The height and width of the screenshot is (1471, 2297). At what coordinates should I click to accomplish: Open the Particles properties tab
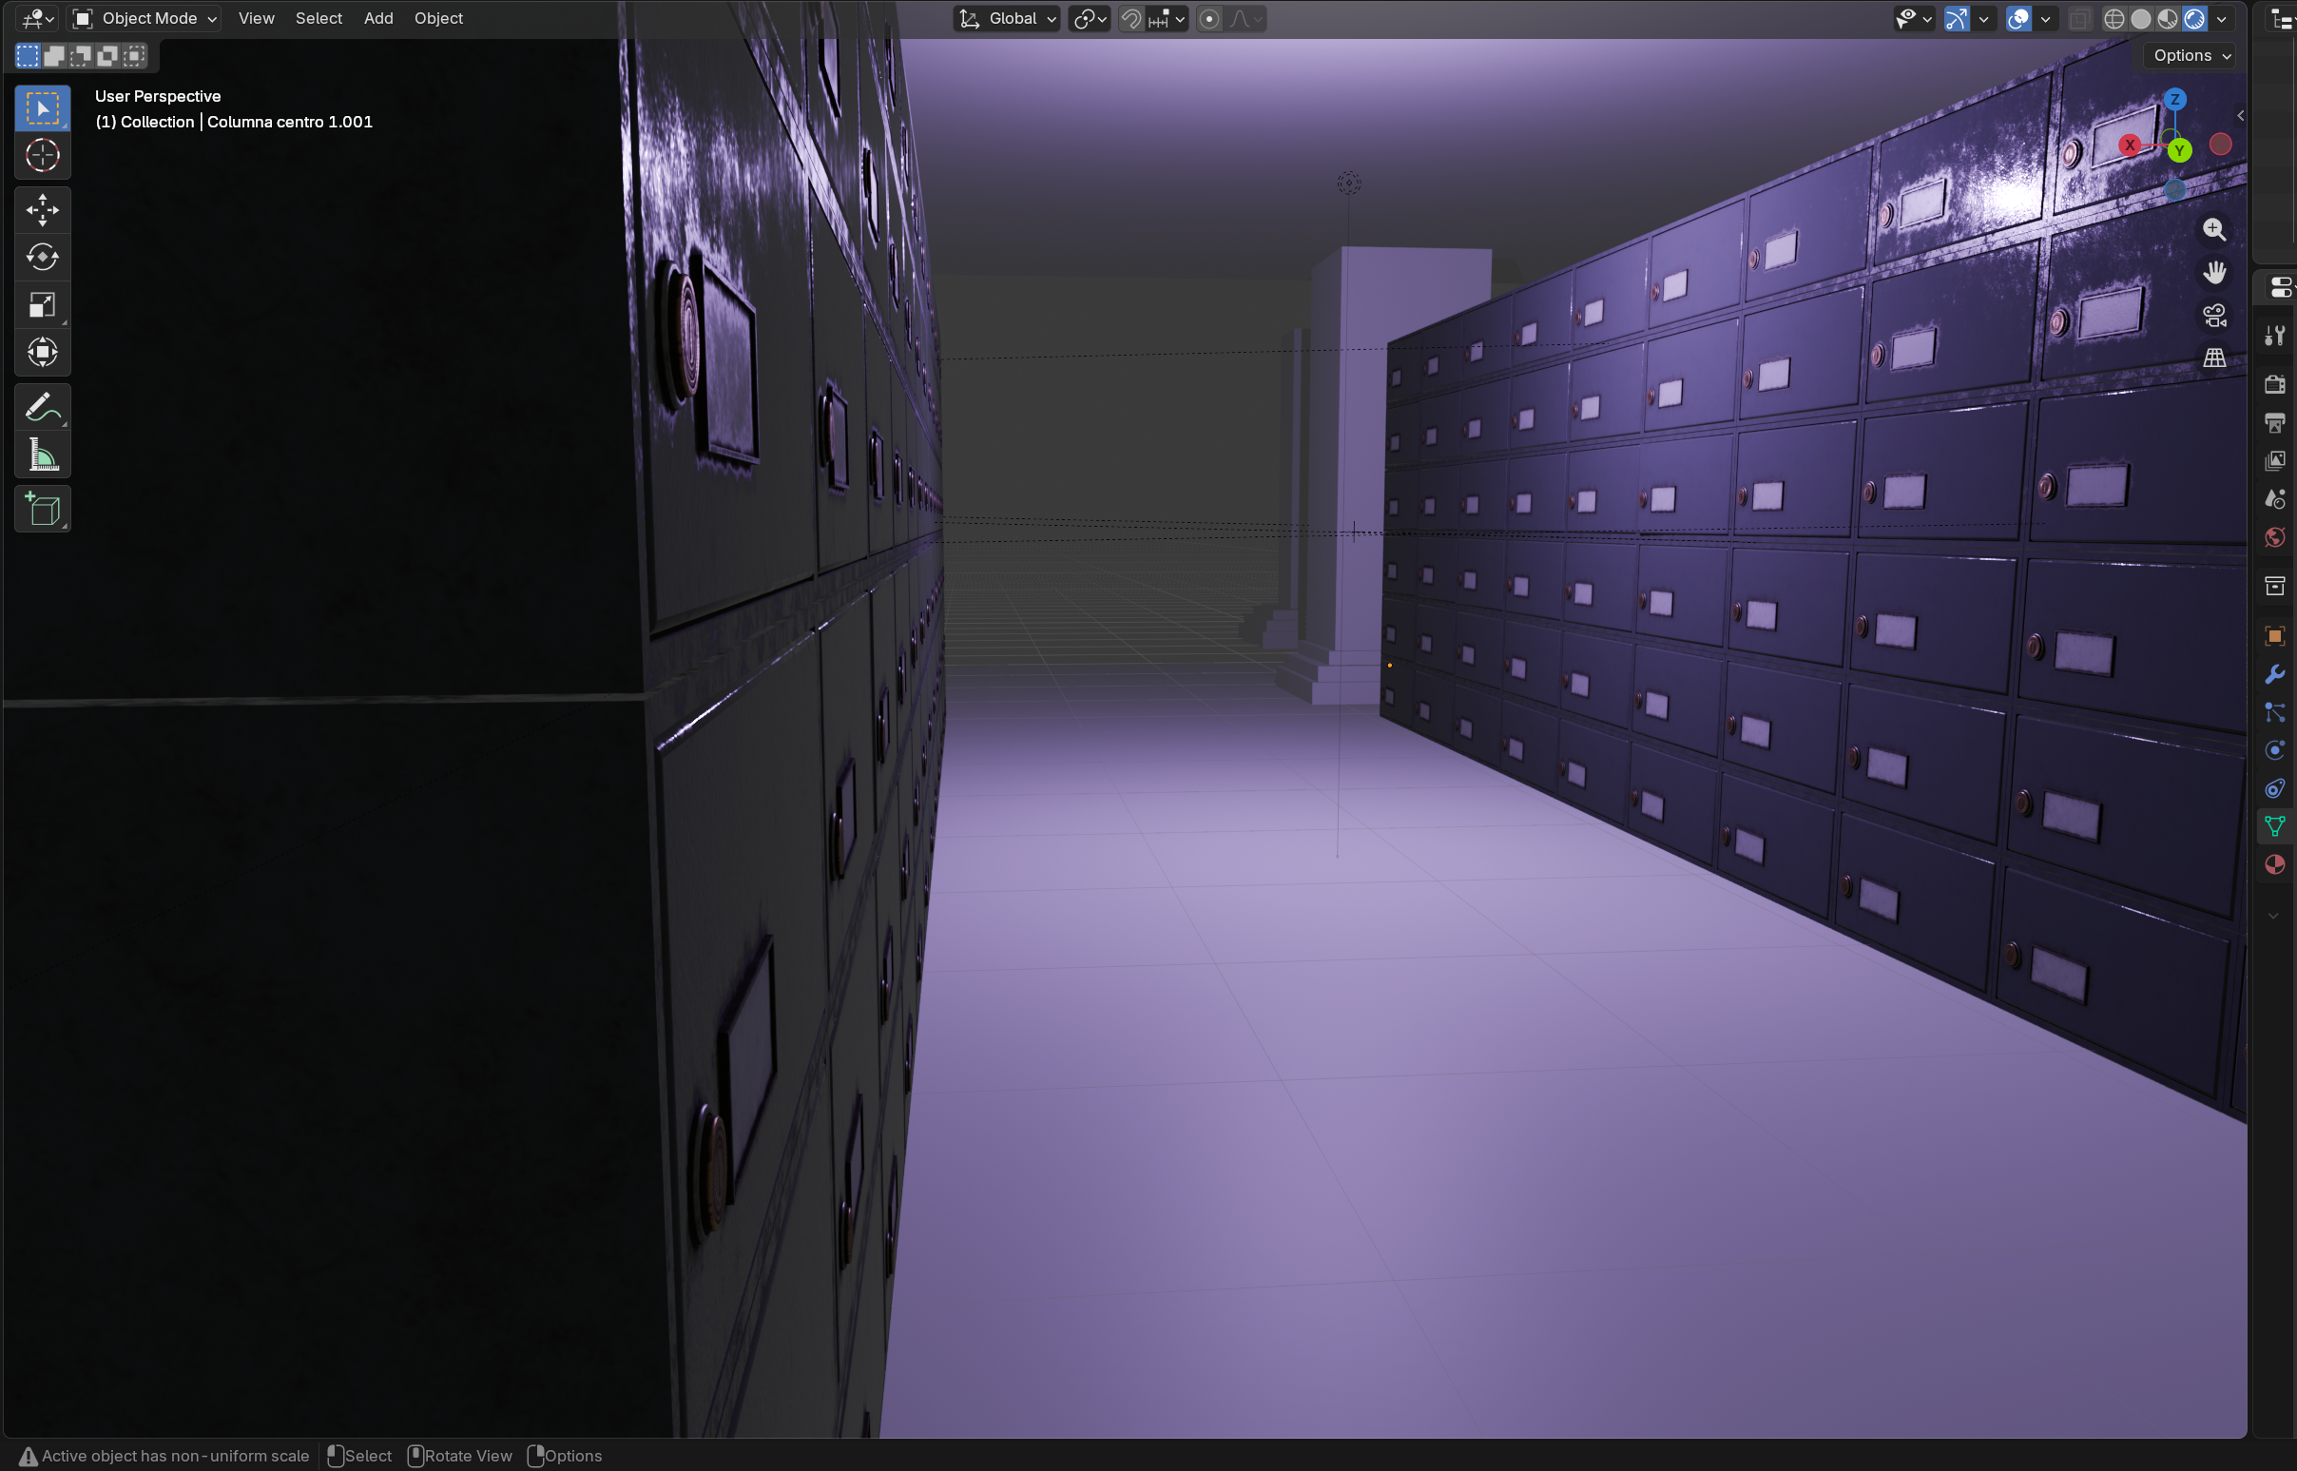pos(2274,712)
